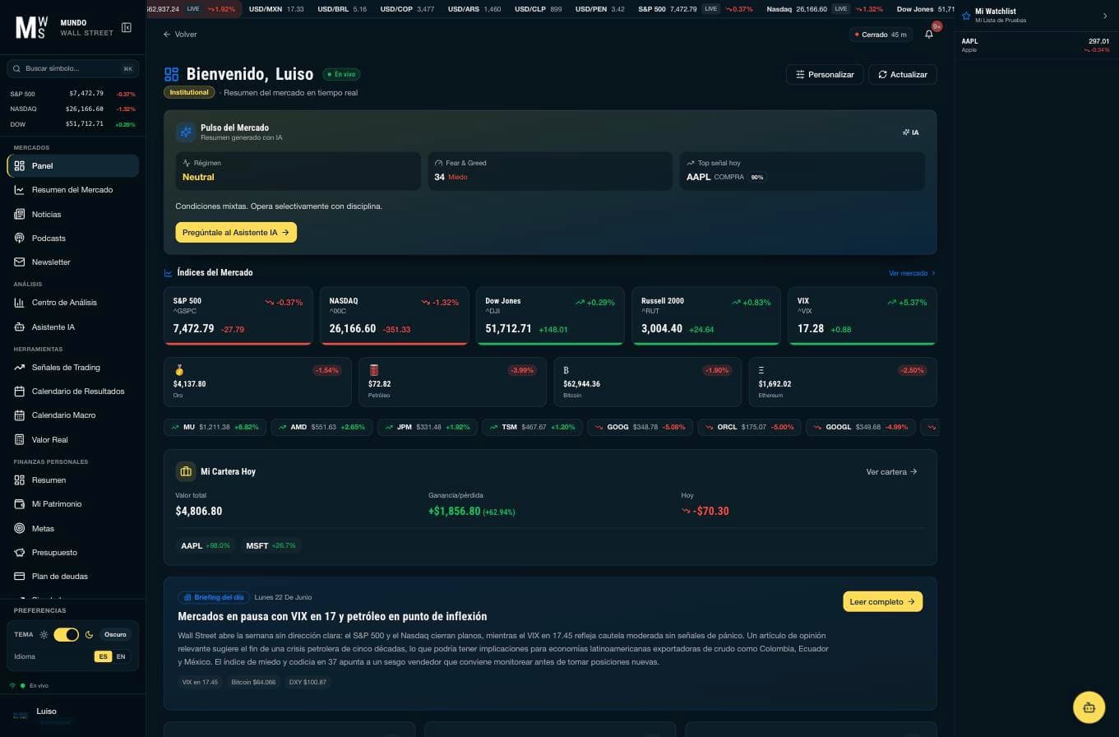Click the Leer completo button

[882, 602]
